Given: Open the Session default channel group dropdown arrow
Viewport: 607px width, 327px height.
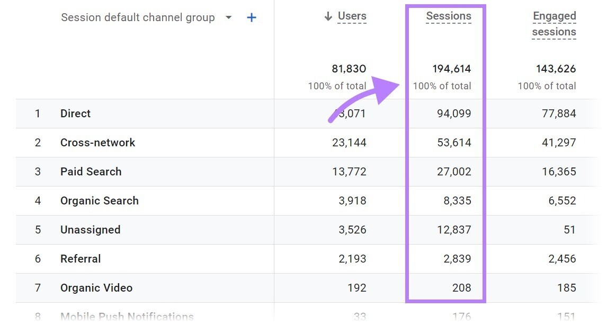Looking at the screenshot, I should click(228, 17).
